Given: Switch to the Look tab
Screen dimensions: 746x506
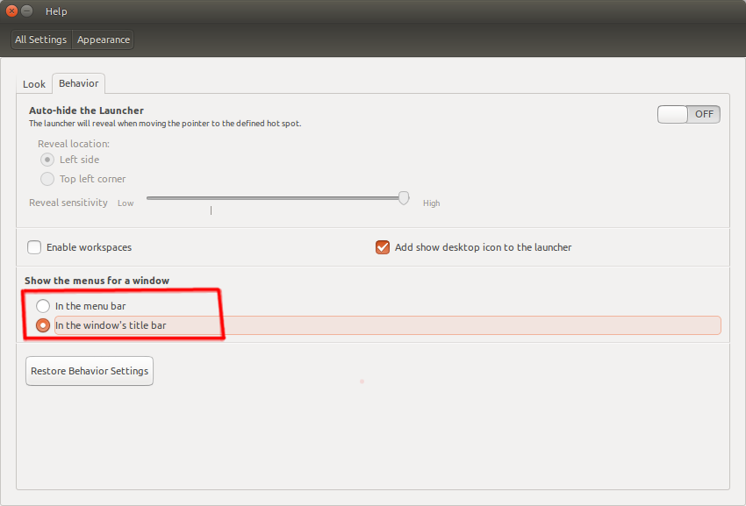Looking at the screenshot, I should pyautogui.click(x=34, y=84).
